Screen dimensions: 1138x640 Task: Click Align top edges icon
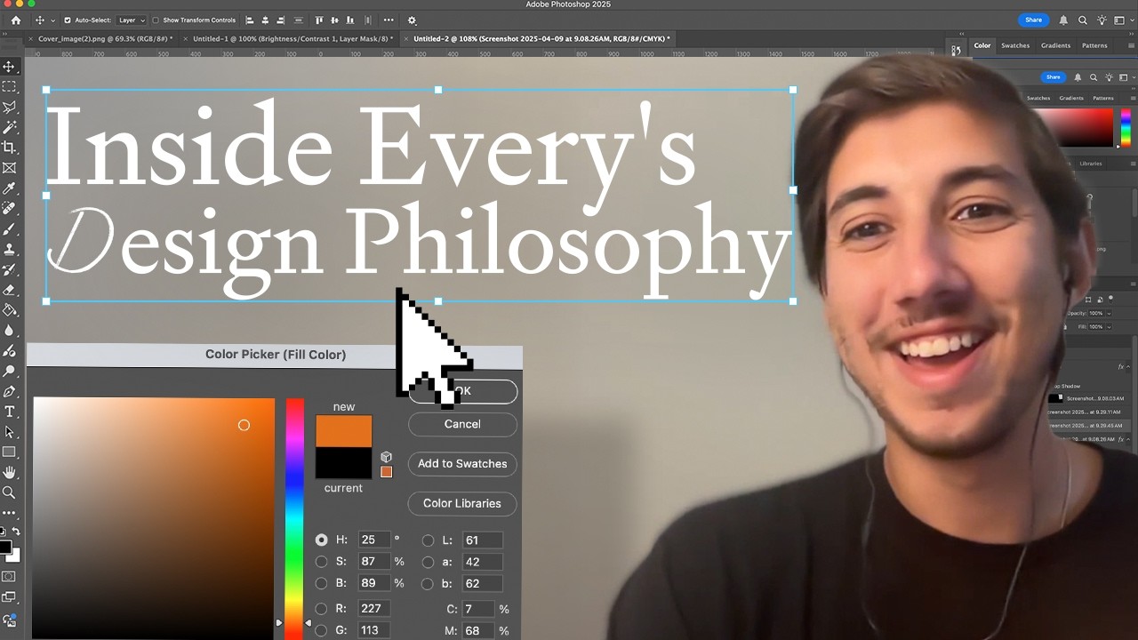pos(319,20)
